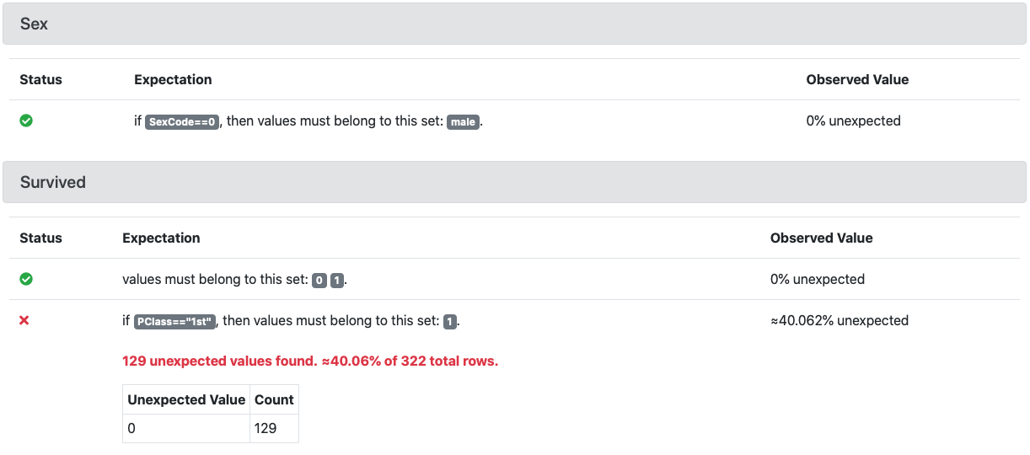Screen dimensions: 1030x455
Task: Click the SexCode==0 condition badge
Action: 182,121
